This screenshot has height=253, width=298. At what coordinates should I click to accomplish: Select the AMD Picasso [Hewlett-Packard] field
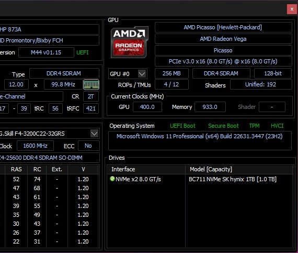223,27
